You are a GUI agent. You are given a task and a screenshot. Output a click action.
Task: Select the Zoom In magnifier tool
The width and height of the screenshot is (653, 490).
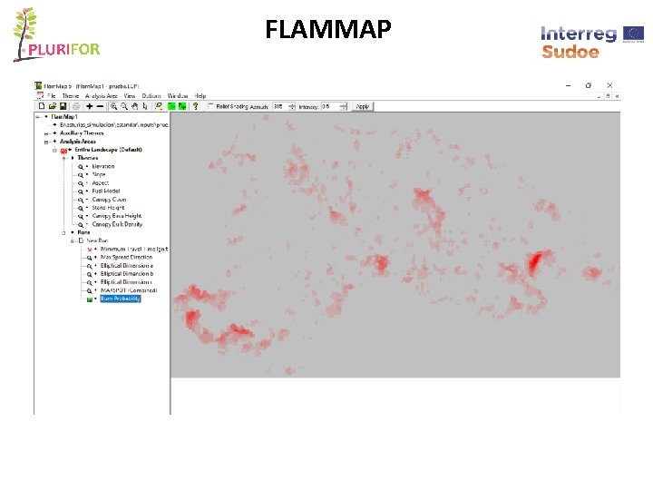[113, 106]
